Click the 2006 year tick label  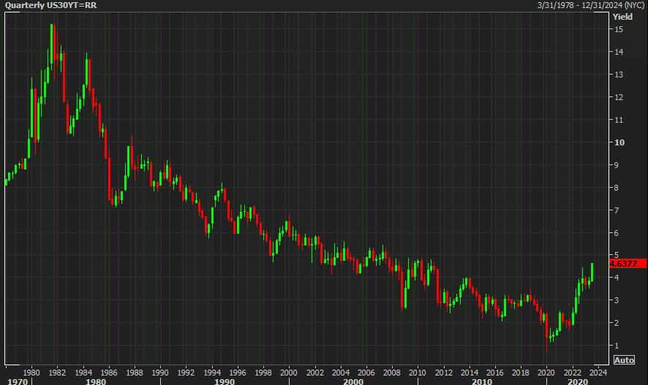[366, 373]
